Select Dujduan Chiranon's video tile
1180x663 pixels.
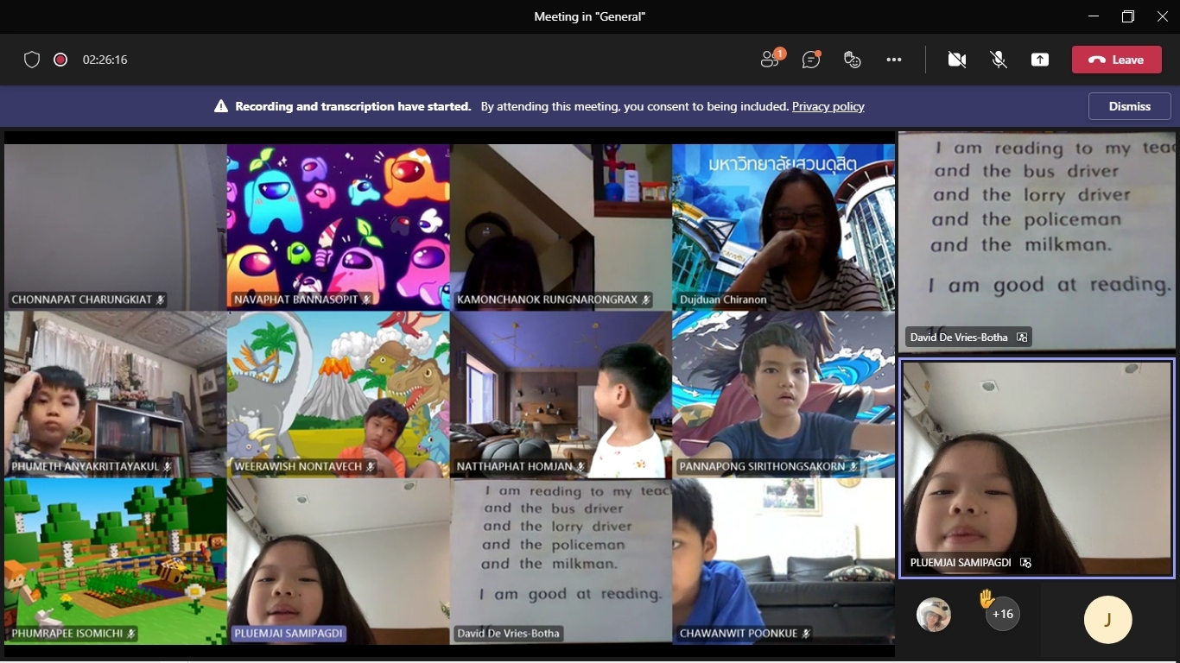tap(783, 226)
